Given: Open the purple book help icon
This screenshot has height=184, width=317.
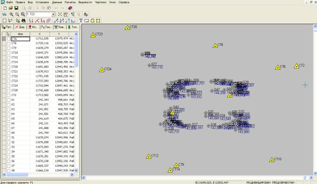Looking at the screenshot, I should (70, 8).
